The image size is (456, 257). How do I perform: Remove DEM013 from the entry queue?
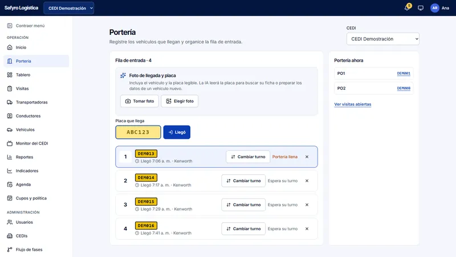pos(307,156)
